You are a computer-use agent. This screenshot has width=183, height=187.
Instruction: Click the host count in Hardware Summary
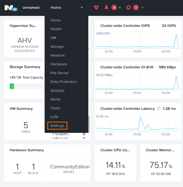[17, 167]
